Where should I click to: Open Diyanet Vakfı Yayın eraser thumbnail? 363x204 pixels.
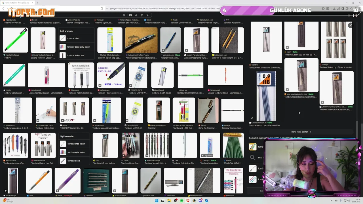46,110
